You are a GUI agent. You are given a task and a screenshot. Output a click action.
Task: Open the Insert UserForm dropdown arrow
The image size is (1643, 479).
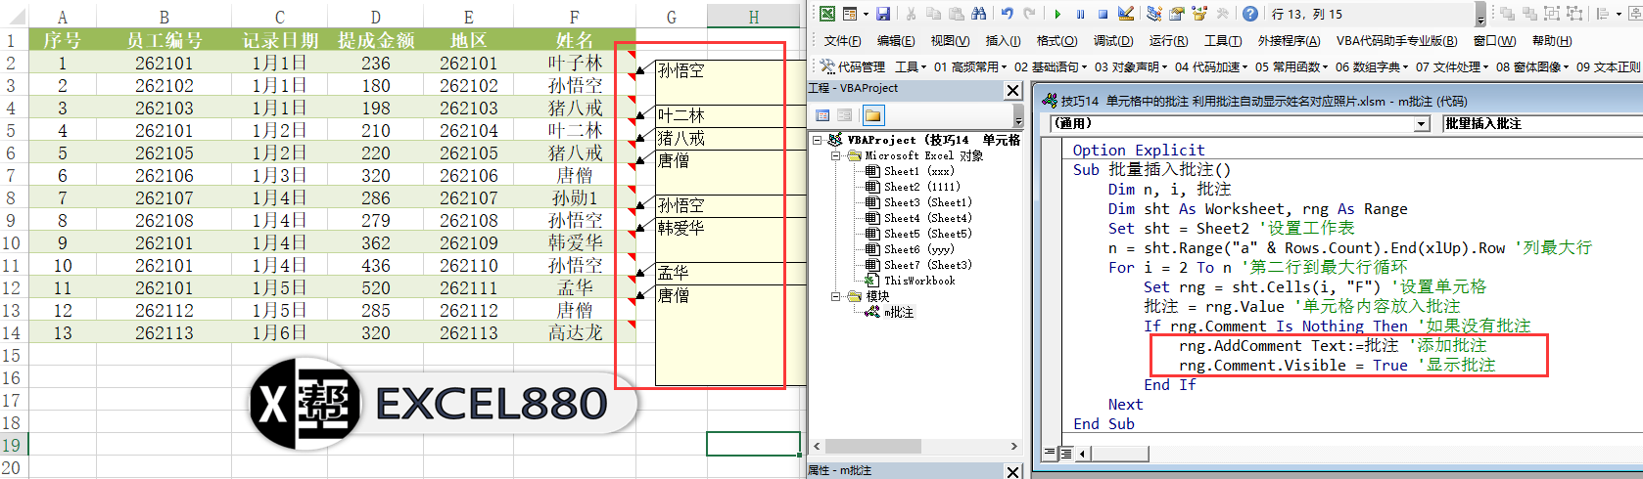(x=864, y=14)
